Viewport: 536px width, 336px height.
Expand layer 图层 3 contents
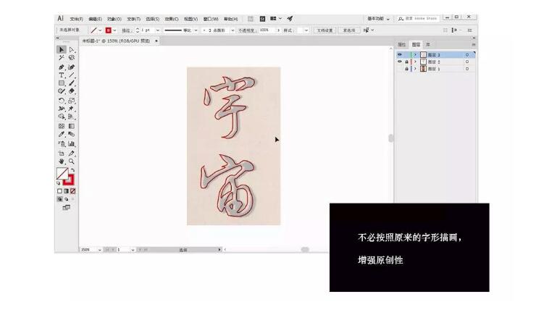coord(415,55)
